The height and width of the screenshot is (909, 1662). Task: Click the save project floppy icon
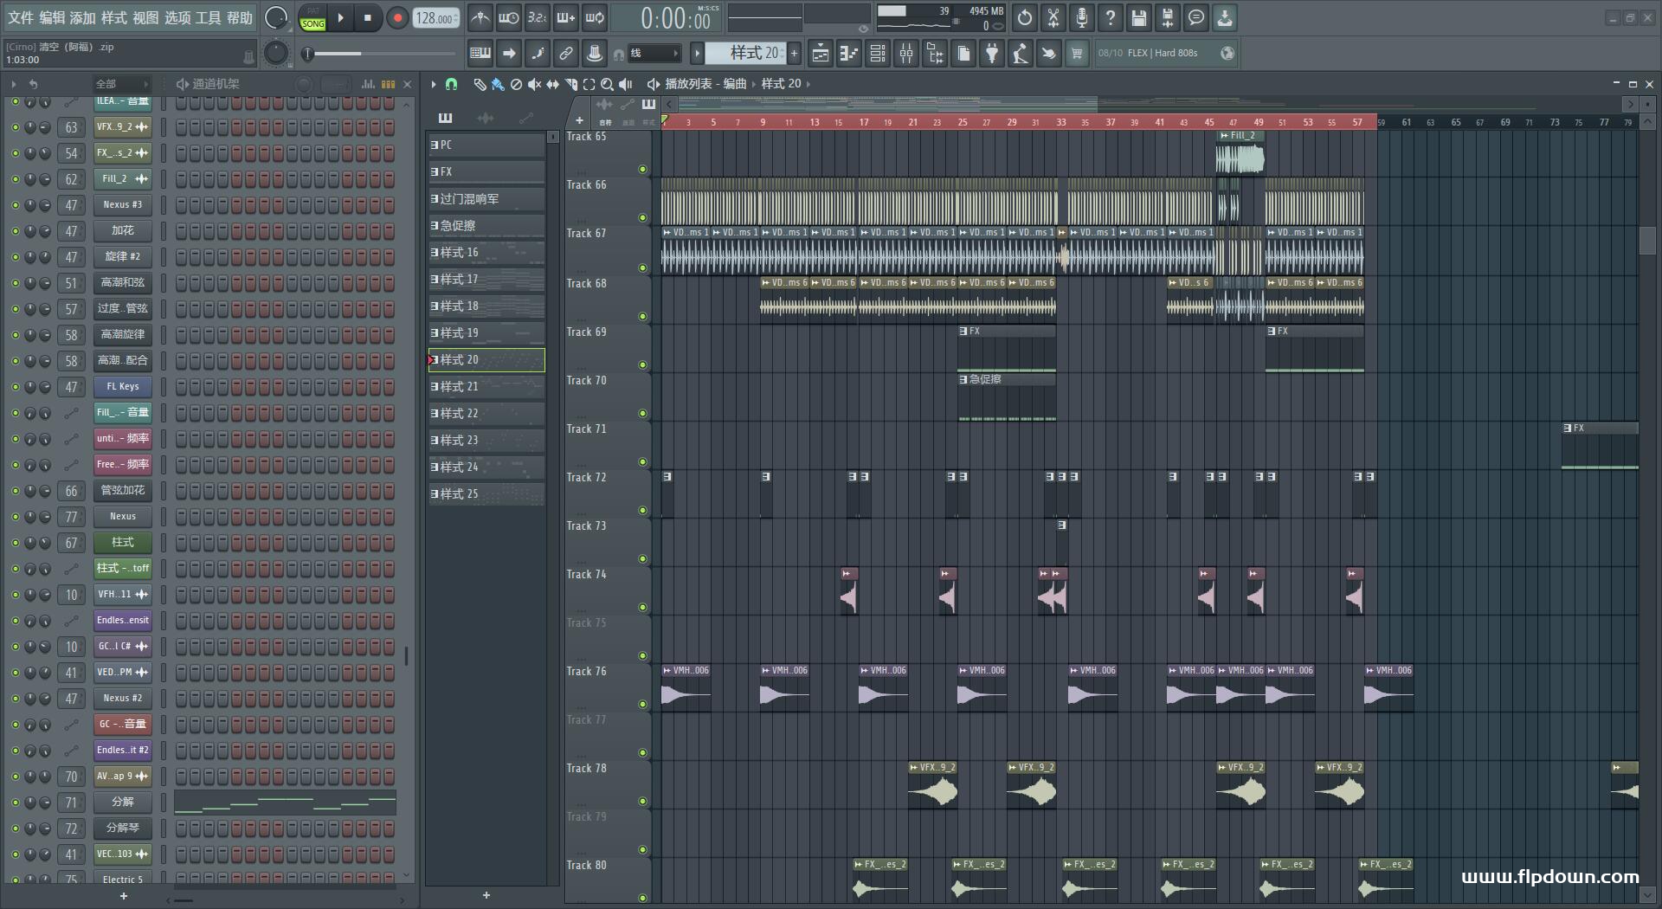(x=1138, y=17)
